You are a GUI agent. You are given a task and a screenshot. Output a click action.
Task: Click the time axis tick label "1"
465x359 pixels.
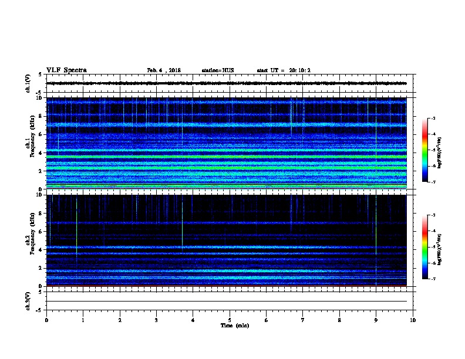(x=83, y=320)
